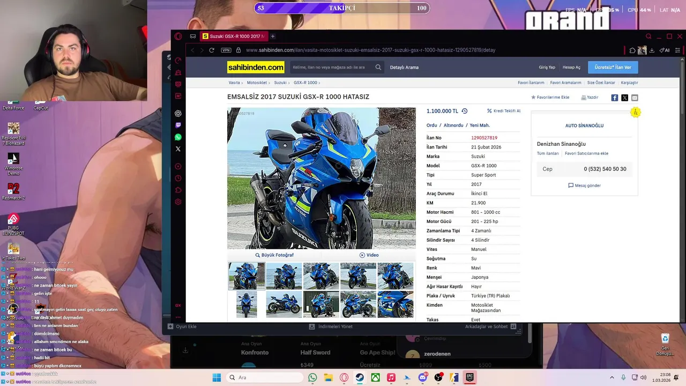Select front-view motorcycle thumbnail in second row
The height and width of the screenshot is (386, 686).
[247, 305]
